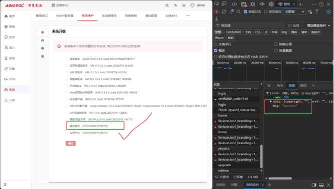Select the 首页 home item in the sidebar
Screen dimensions: 334x189
pyautogui.click(x=10, y=16)
